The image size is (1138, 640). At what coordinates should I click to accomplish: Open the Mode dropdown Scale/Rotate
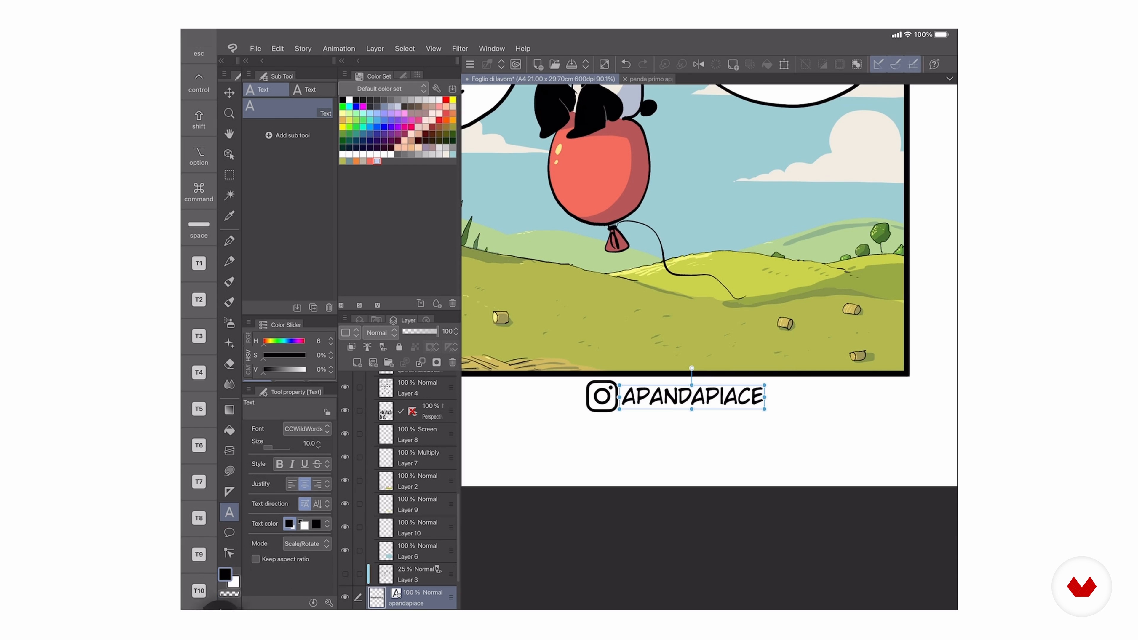point(307,543)
